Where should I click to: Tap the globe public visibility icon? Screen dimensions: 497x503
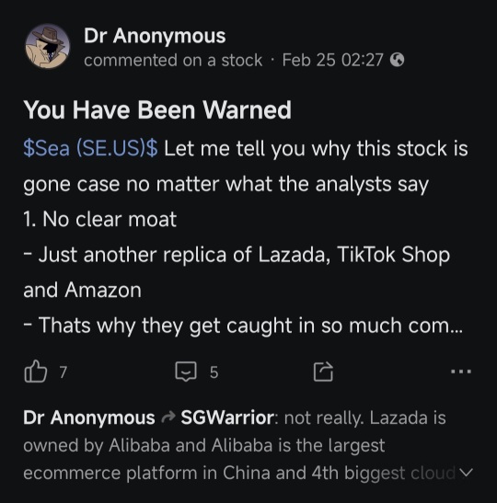(398, 60)
